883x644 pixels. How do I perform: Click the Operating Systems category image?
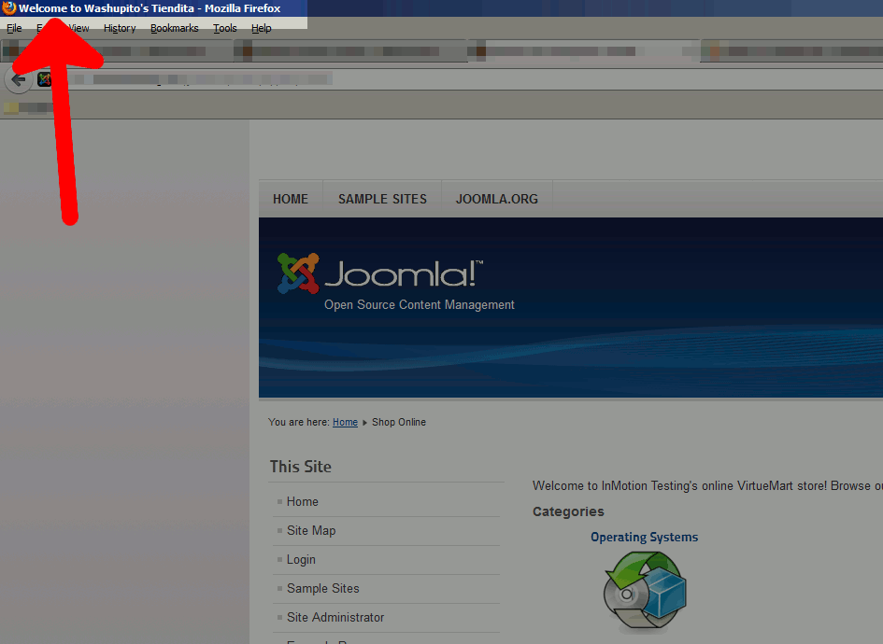click(x=645, y=590)
